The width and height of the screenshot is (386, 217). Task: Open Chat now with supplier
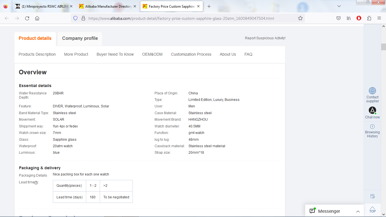tap(372, 110)
